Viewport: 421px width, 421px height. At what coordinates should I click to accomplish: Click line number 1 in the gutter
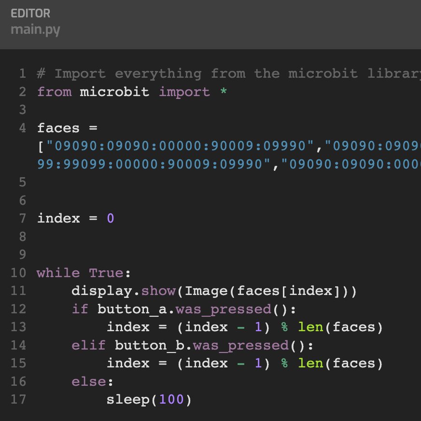pos(23,73)
